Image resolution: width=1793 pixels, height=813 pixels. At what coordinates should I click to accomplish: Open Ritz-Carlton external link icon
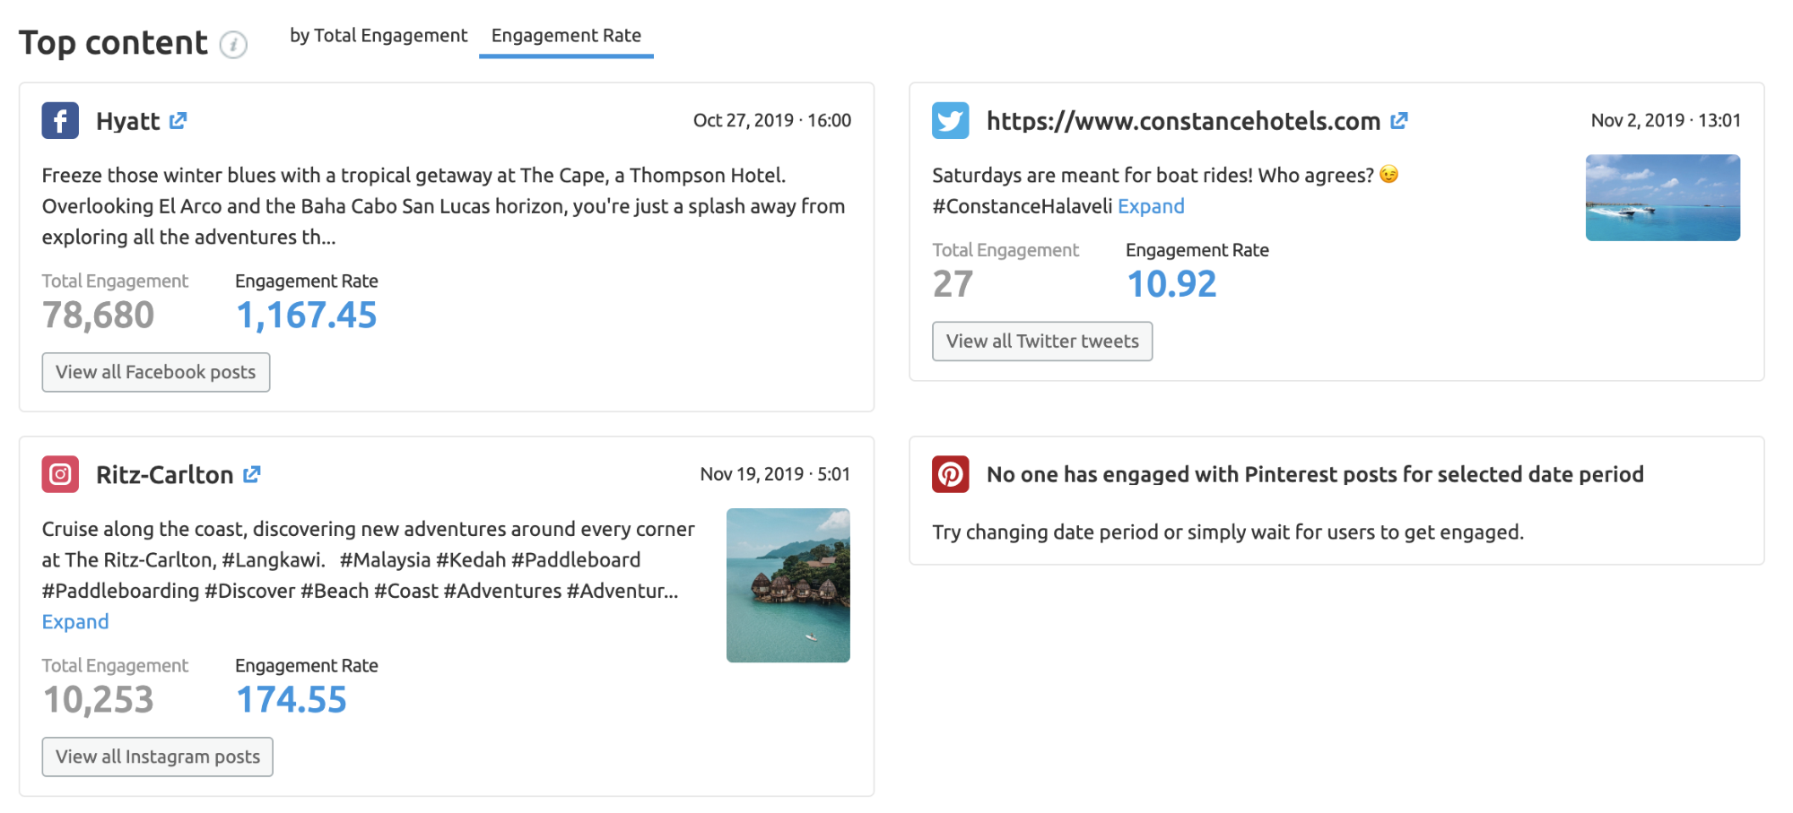252,474
